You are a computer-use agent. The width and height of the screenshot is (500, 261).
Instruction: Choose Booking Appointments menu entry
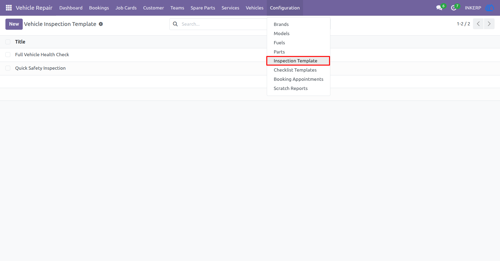pos(298,79)
